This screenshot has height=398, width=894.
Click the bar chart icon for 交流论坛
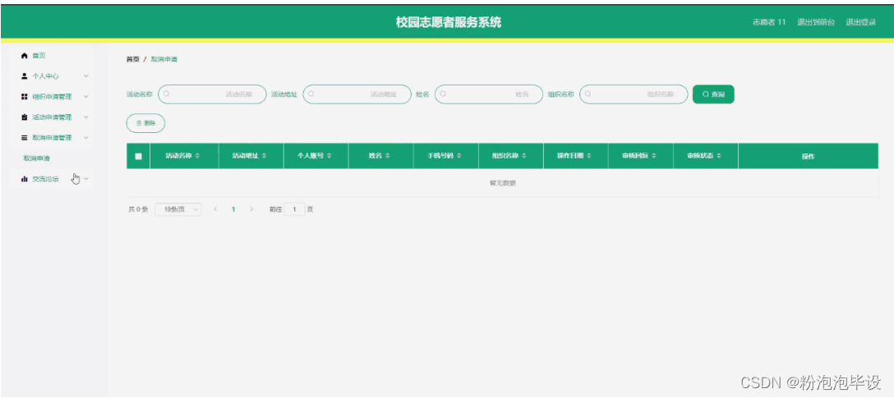[24, 179]
